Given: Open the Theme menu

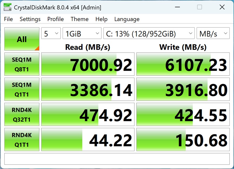Looking at the screenshot, I should (80, 19).
